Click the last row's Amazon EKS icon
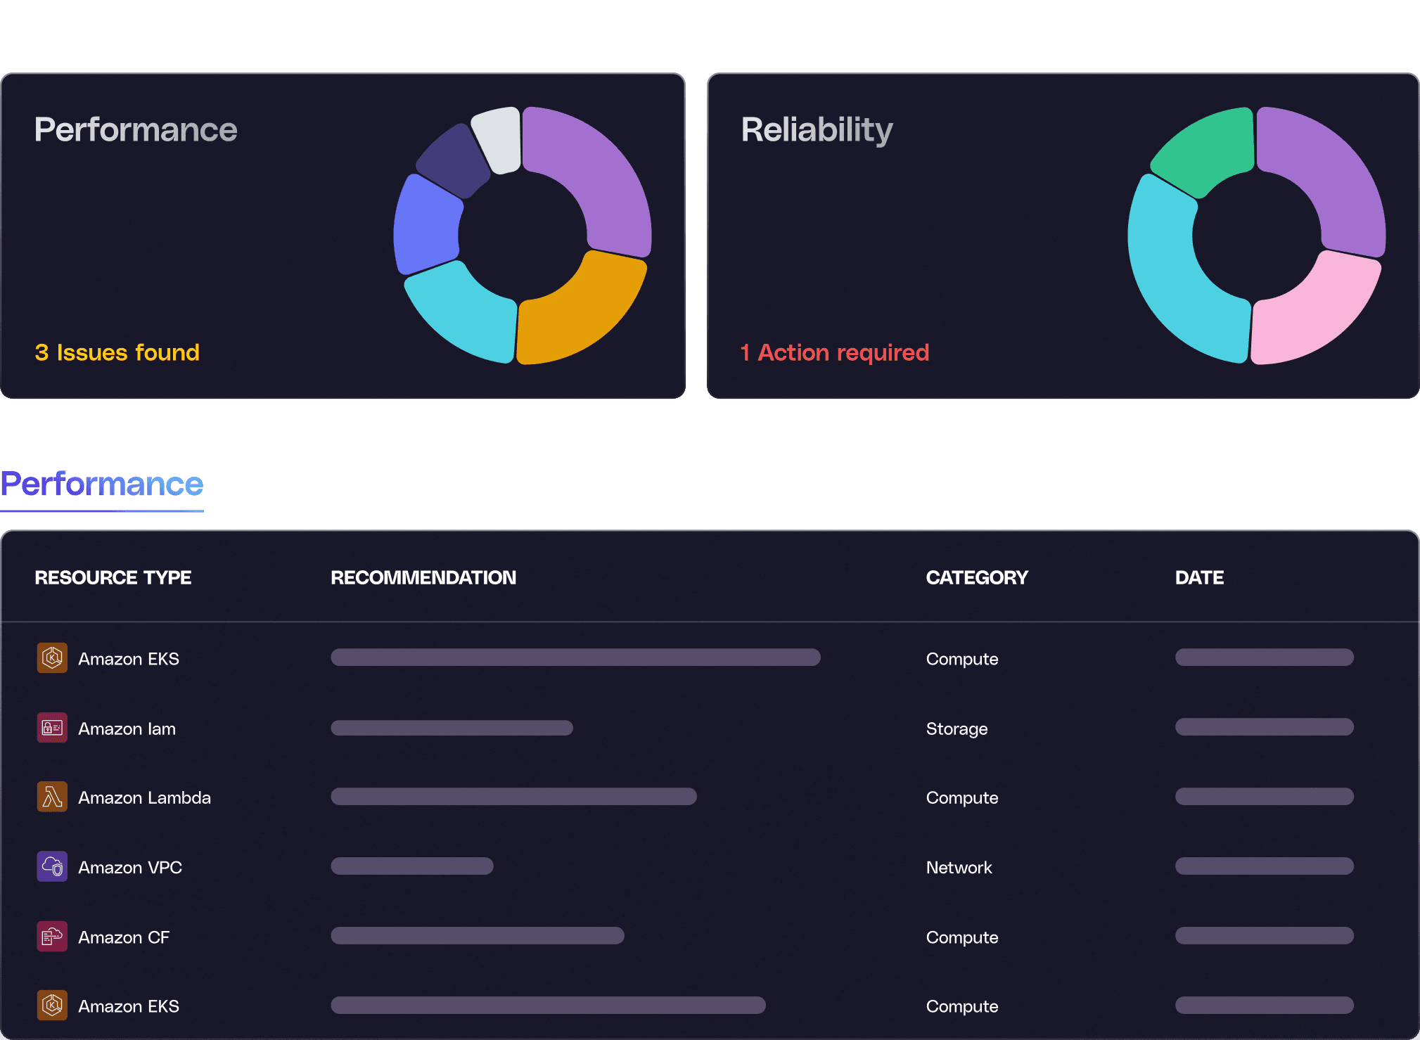1420x1040 pixels. (x=52, y=1006)
